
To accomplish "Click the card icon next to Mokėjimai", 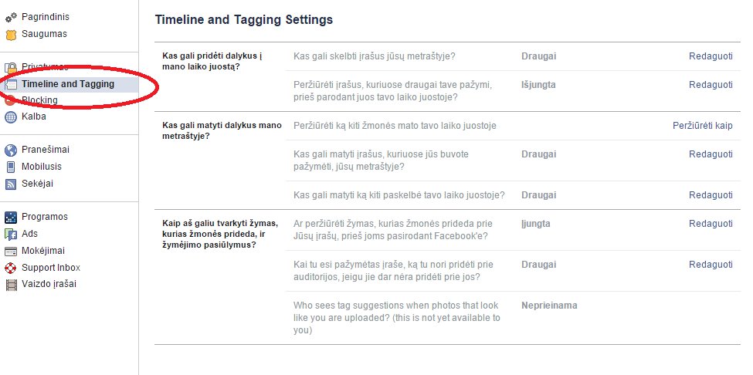I will pos(11,251).
